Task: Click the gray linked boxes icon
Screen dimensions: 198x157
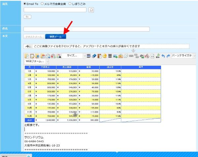Action: click(x=137, y=56)
